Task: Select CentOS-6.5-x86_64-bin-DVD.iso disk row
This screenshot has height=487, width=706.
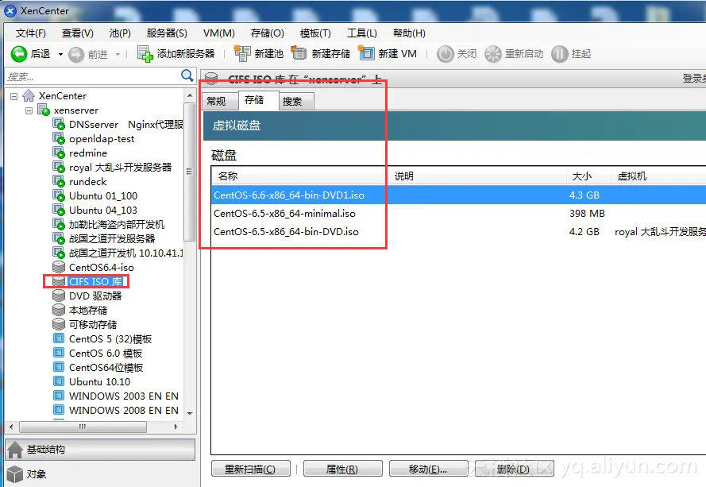Action: [x=458, y=231]
